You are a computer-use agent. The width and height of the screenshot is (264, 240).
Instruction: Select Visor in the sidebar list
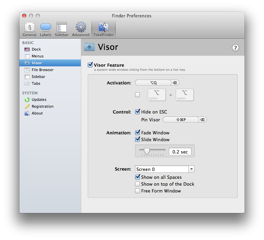point(50,63)
